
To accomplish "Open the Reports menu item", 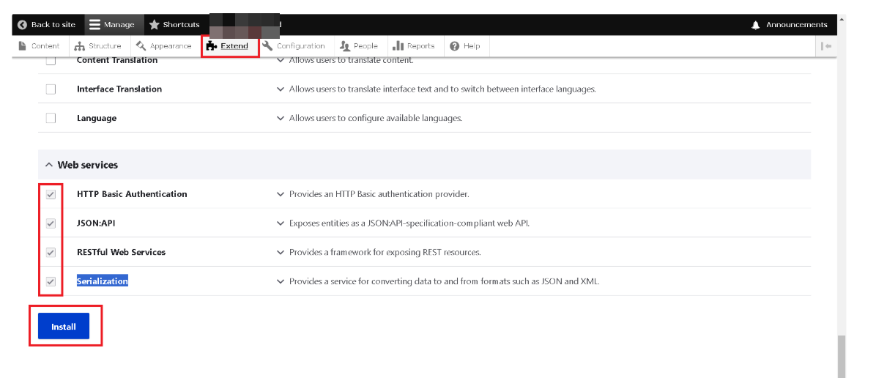I will coord(414,46).
